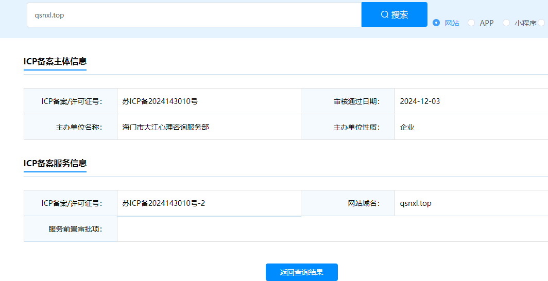Select the 小程序 radio button

pyautogui.click(x=506, y=23)
